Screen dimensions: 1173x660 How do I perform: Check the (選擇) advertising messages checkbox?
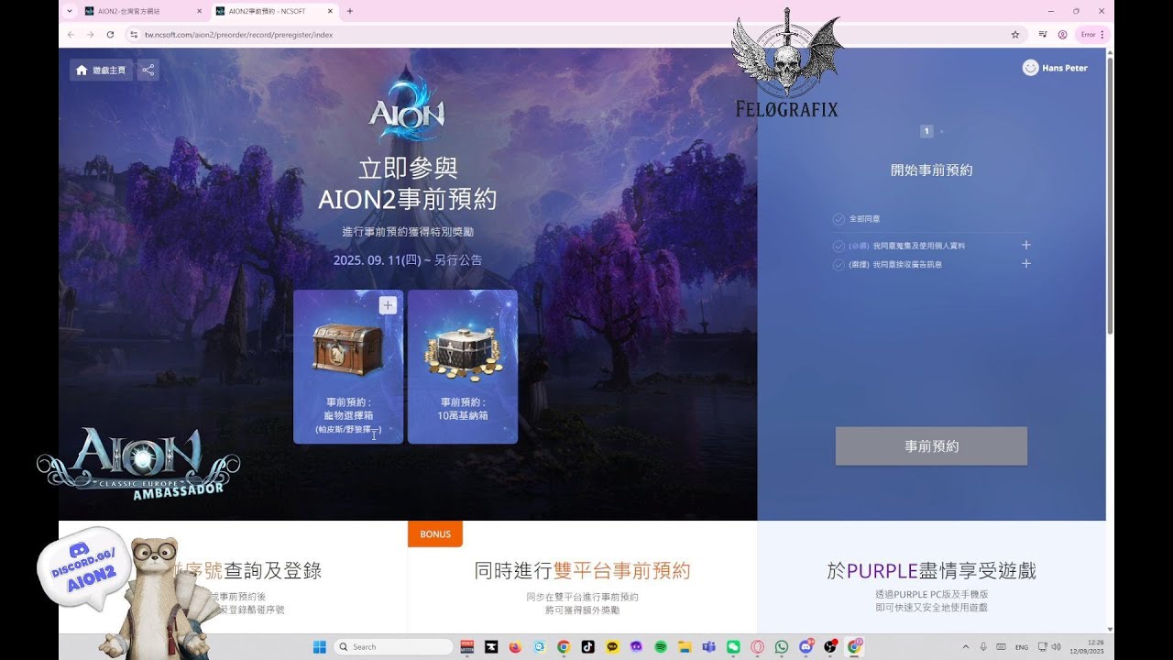839,264
